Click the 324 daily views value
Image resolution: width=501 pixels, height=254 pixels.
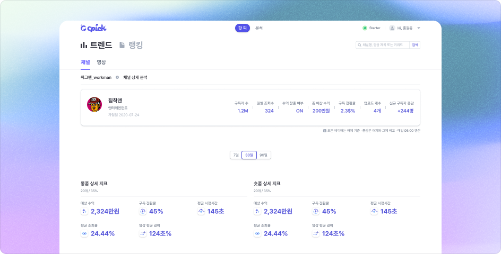click(x=270, y=111)
